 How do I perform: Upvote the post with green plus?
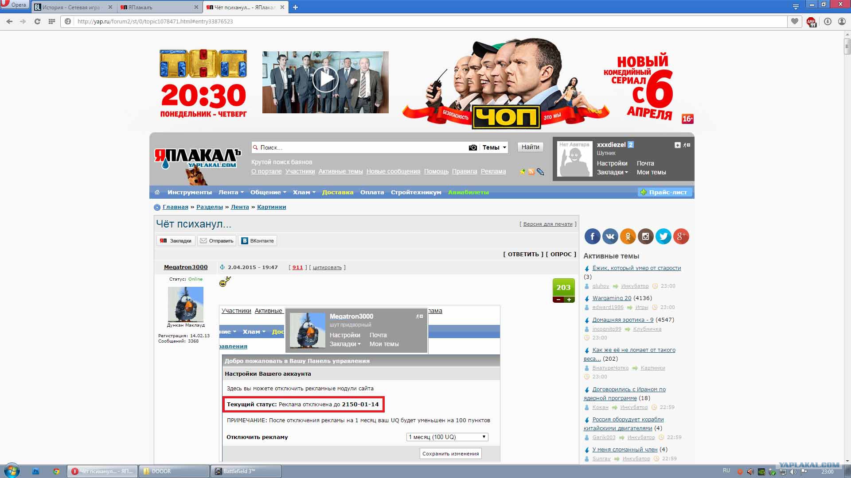coord(569,300)
